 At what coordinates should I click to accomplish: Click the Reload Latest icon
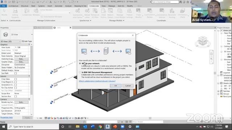pos(87,11)
